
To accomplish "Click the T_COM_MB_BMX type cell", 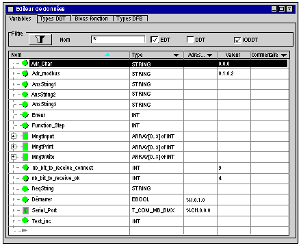I will tap(153, 210).
